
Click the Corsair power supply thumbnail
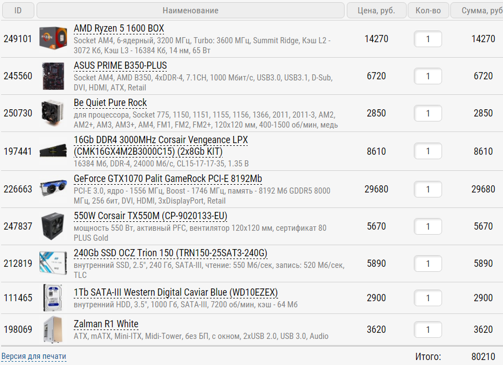53,226
